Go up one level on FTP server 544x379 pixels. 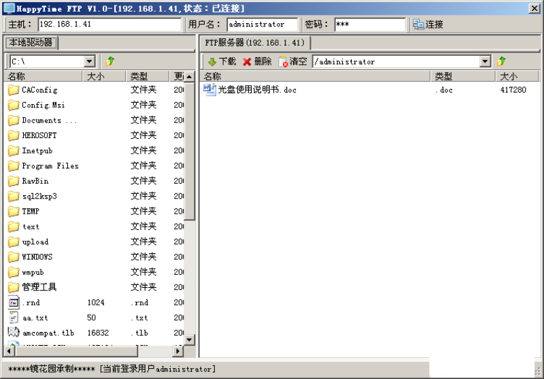(501, 61)
